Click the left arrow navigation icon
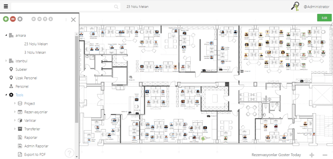 [34, 19]
